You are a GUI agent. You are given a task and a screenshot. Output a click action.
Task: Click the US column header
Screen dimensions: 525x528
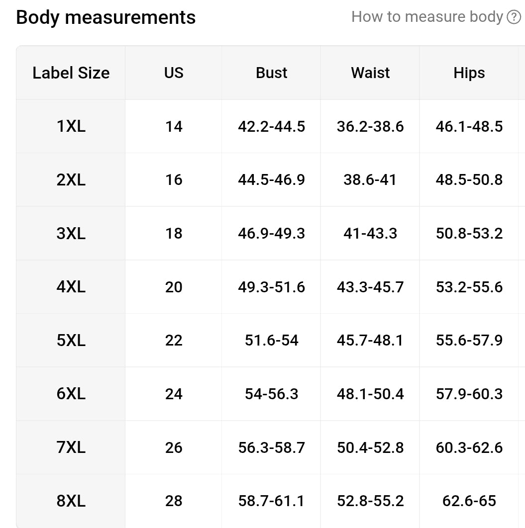pos(174,73)
